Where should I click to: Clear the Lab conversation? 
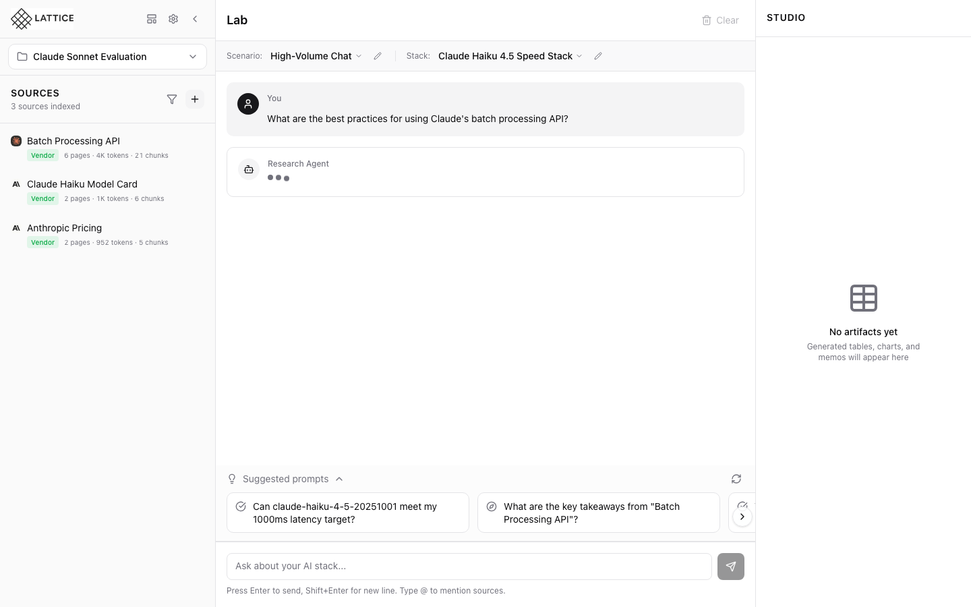click(720, 20)
